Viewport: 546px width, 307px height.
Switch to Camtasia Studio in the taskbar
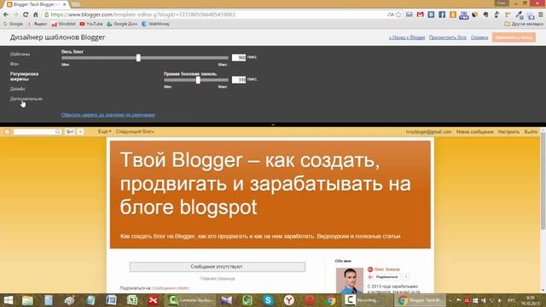pyautogui.click(x=189, y=300)
